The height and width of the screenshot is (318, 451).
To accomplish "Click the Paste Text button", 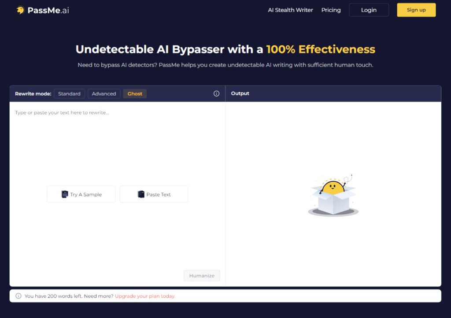I will click(x=154, y=194).
